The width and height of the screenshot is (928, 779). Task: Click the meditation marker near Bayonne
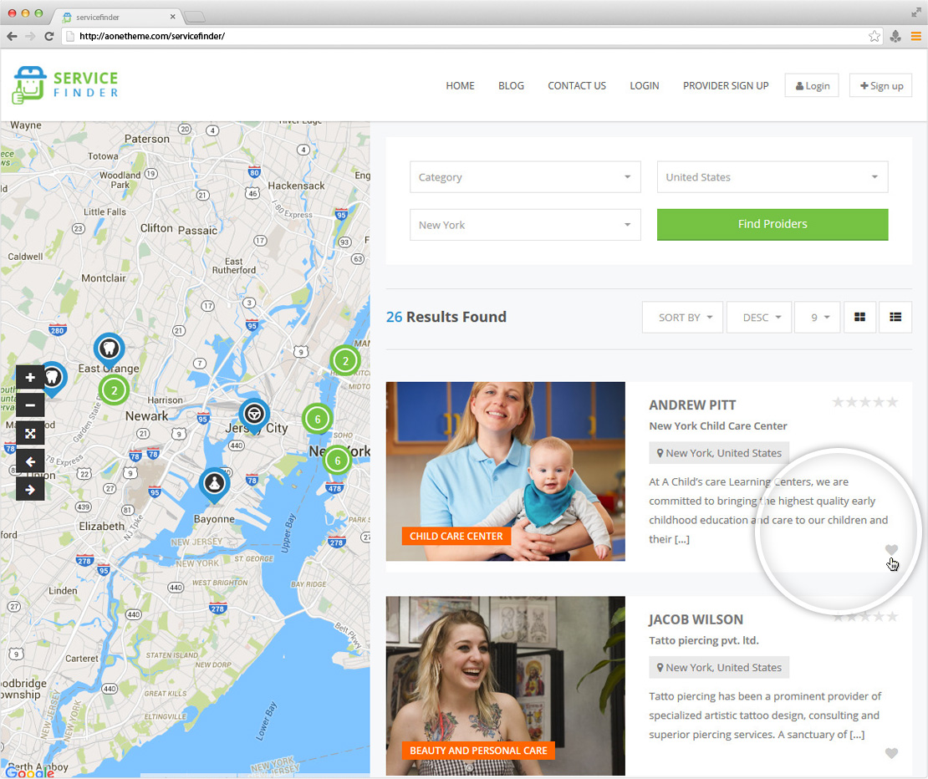[214, 482]
